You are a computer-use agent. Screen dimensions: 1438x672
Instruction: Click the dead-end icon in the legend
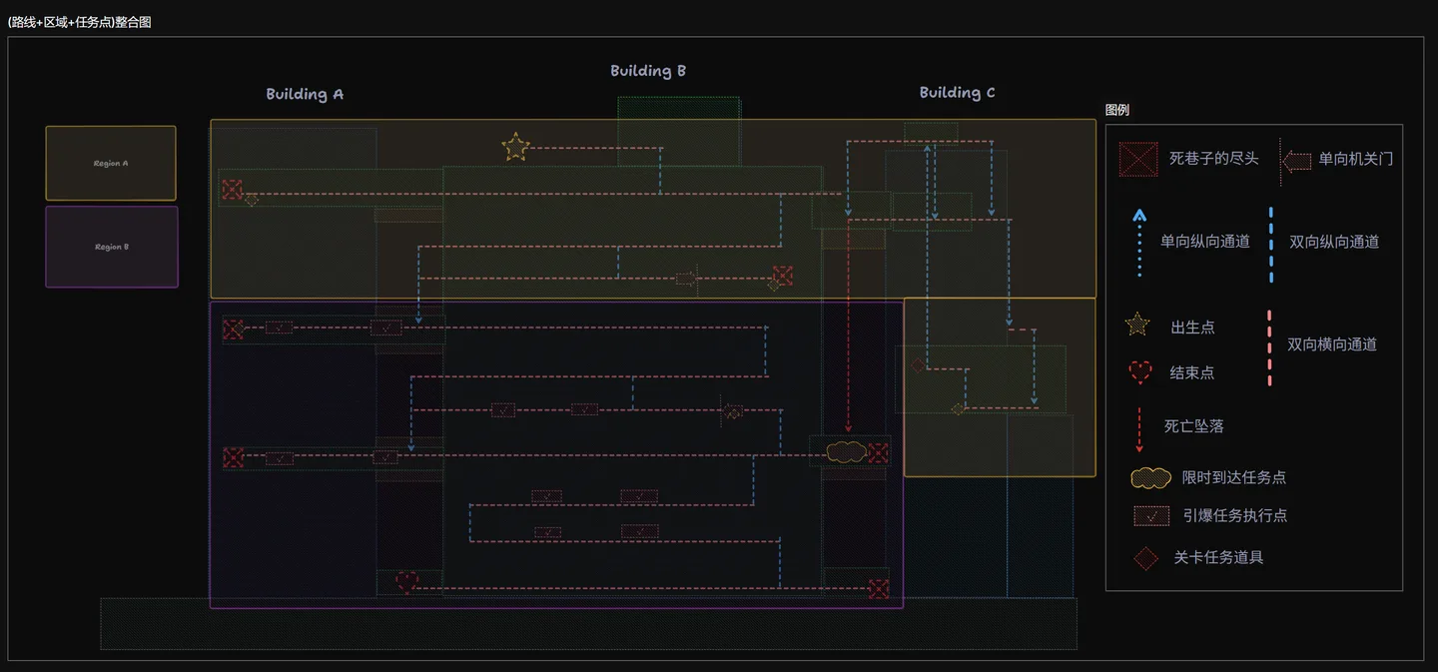[x=1138, y=159]
